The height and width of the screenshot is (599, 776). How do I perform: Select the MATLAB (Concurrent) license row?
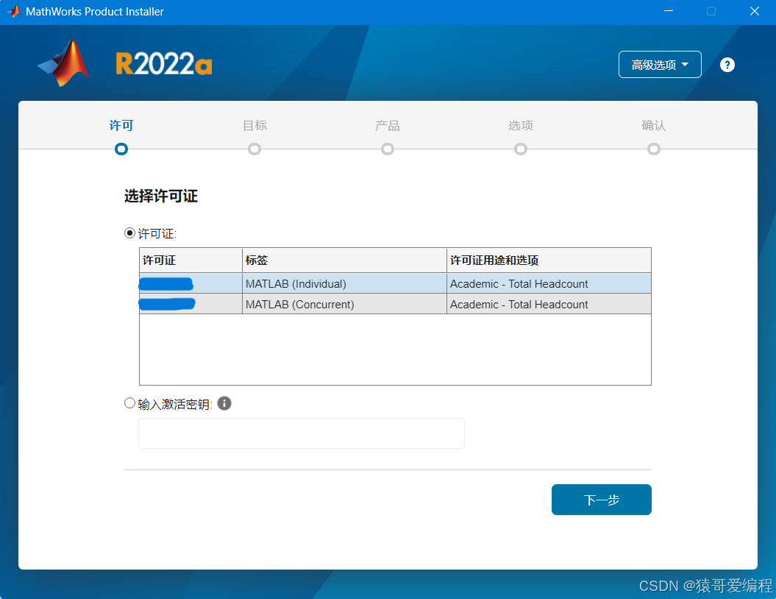click(x=395, y=304)
